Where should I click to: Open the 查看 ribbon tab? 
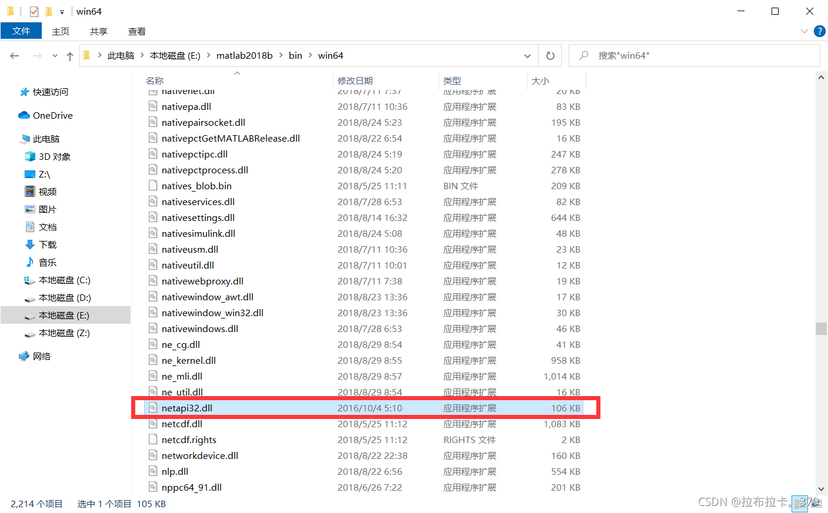tap(137, 31)
